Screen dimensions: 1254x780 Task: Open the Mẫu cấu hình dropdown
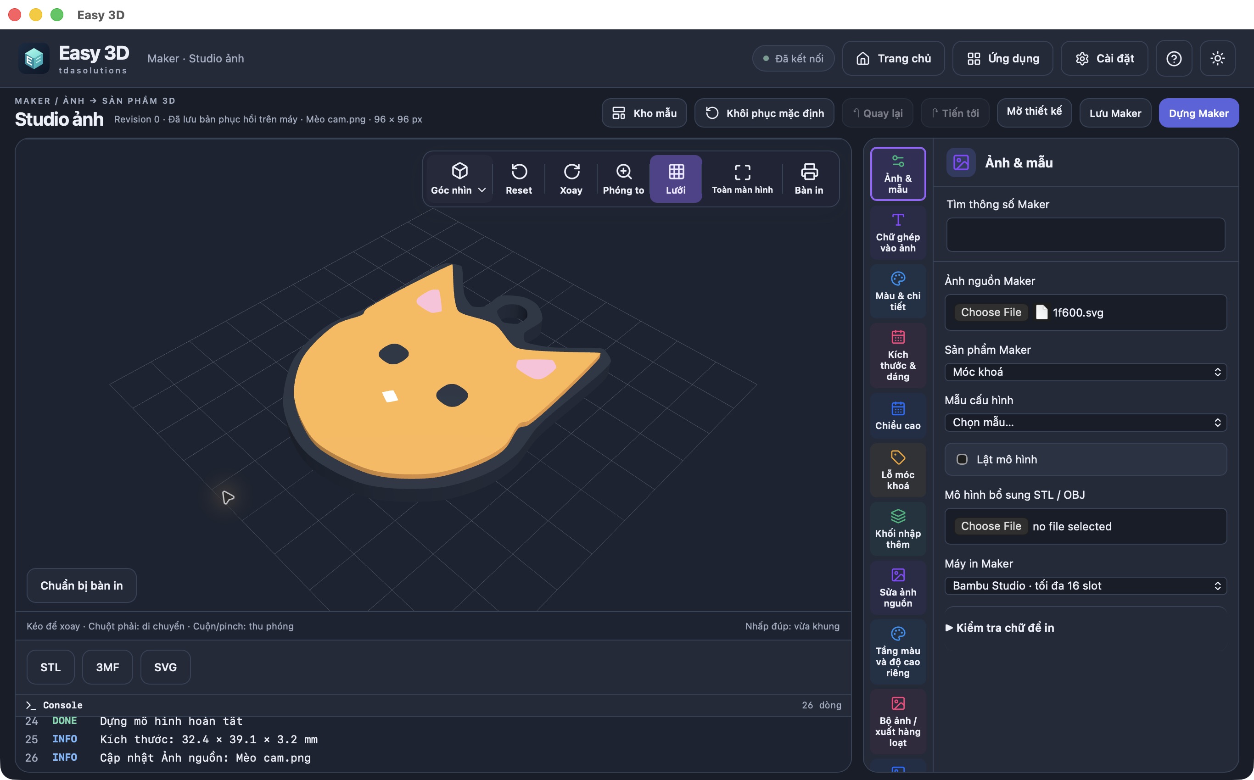[x=1085, y=423]
